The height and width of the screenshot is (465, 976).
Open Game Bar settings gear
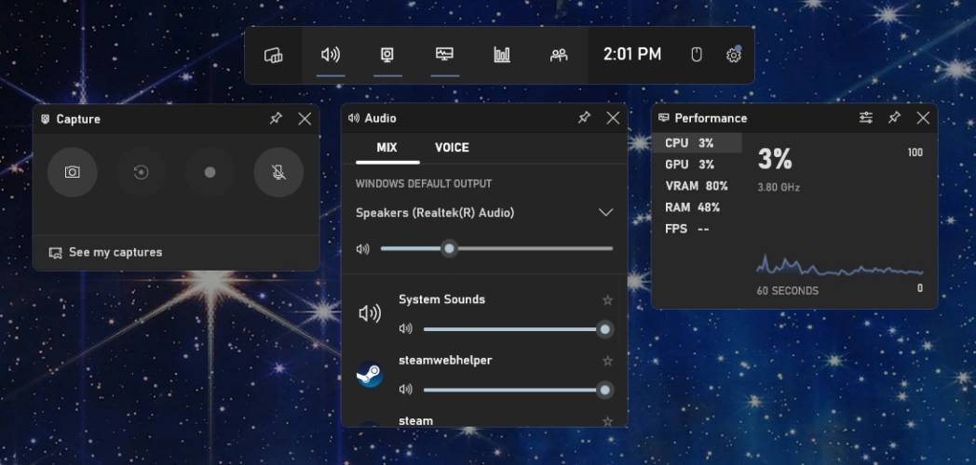pos(733,55)
